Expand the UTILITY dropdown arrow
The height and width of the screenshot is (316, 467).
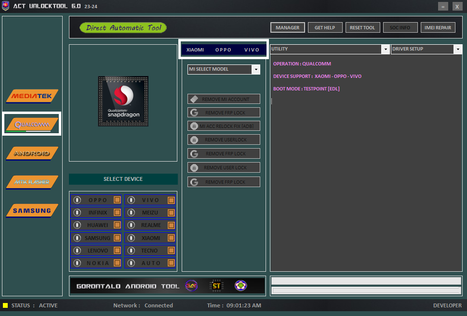[386, 49]
